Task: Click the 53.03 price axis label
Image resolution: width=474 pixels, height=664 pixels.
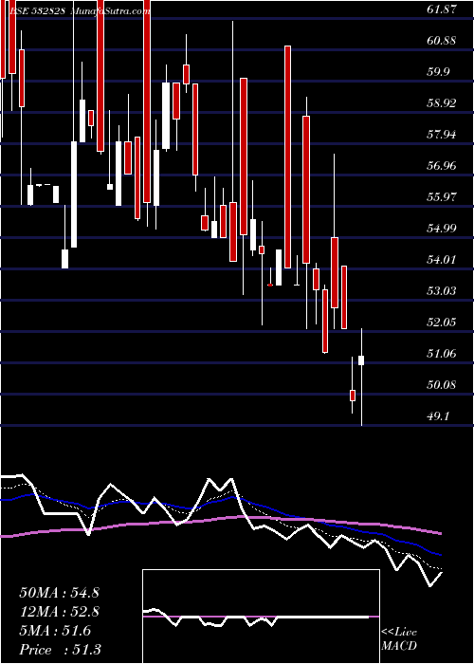Action: [442, 291]
